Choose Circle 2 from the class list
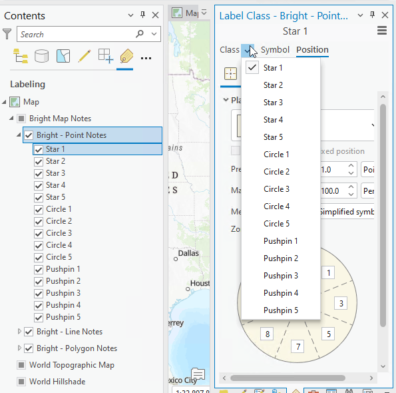 [276, 172]
